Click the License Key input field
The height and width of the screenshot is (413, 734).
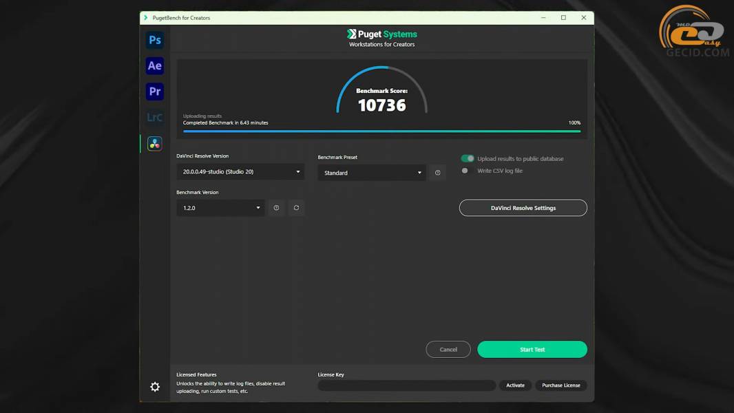point(406,385)
